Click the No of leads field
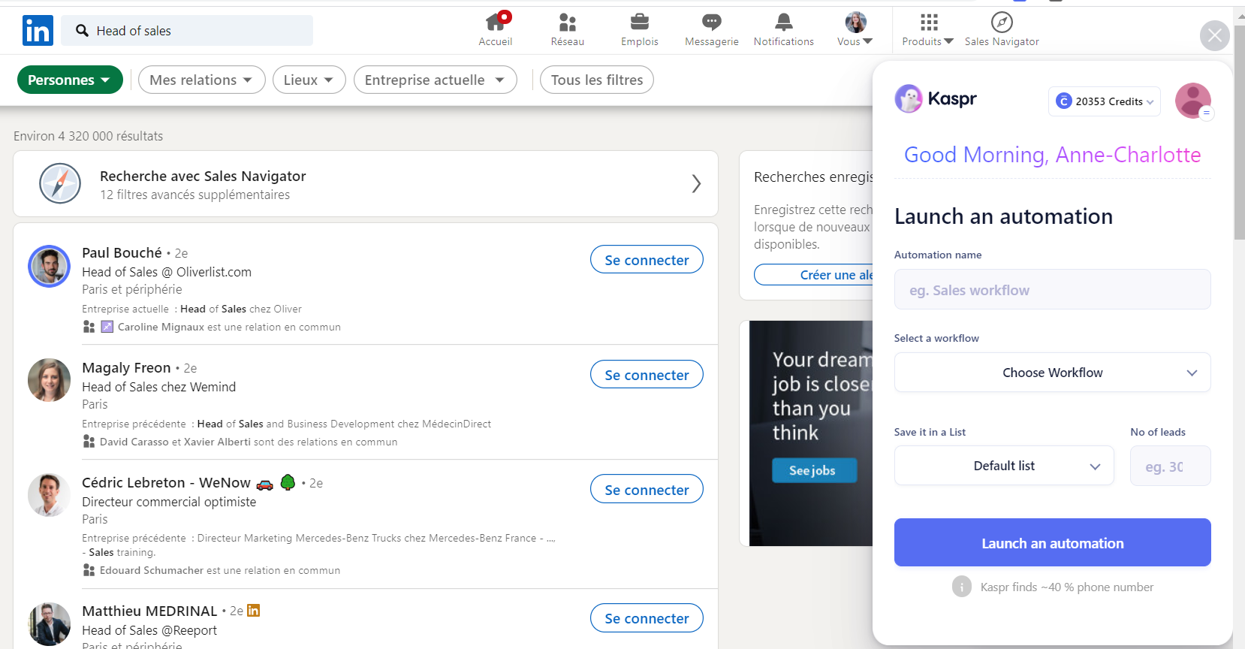This screenshot has width=1245, height=649. [1170, 466]
